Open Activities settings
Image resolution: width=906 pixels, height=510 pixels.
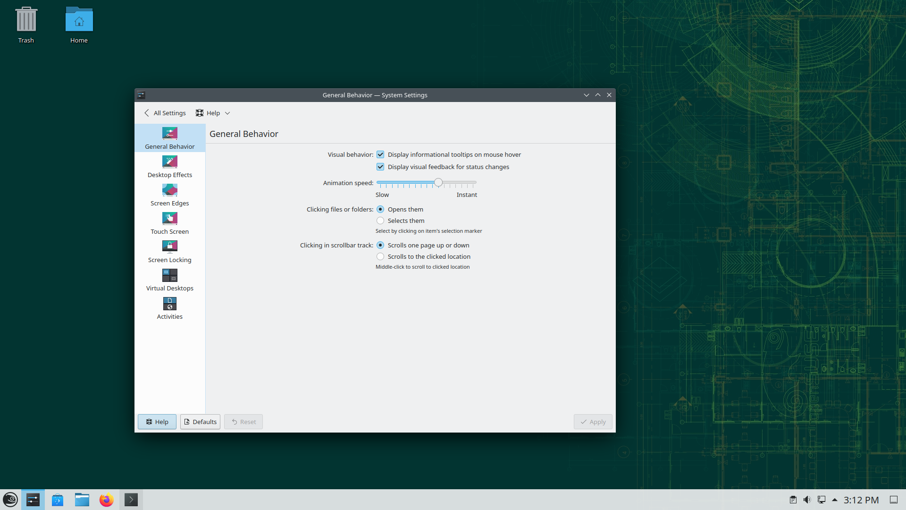[170, 308]
